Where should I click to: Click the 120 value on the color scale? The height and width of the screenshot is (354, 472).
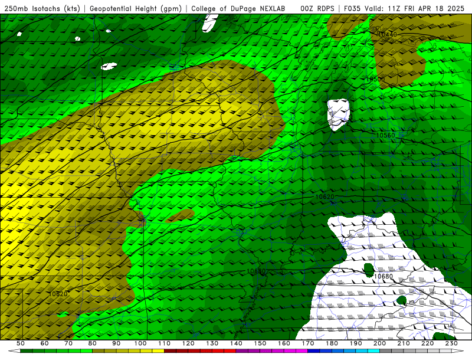[188, 343]
